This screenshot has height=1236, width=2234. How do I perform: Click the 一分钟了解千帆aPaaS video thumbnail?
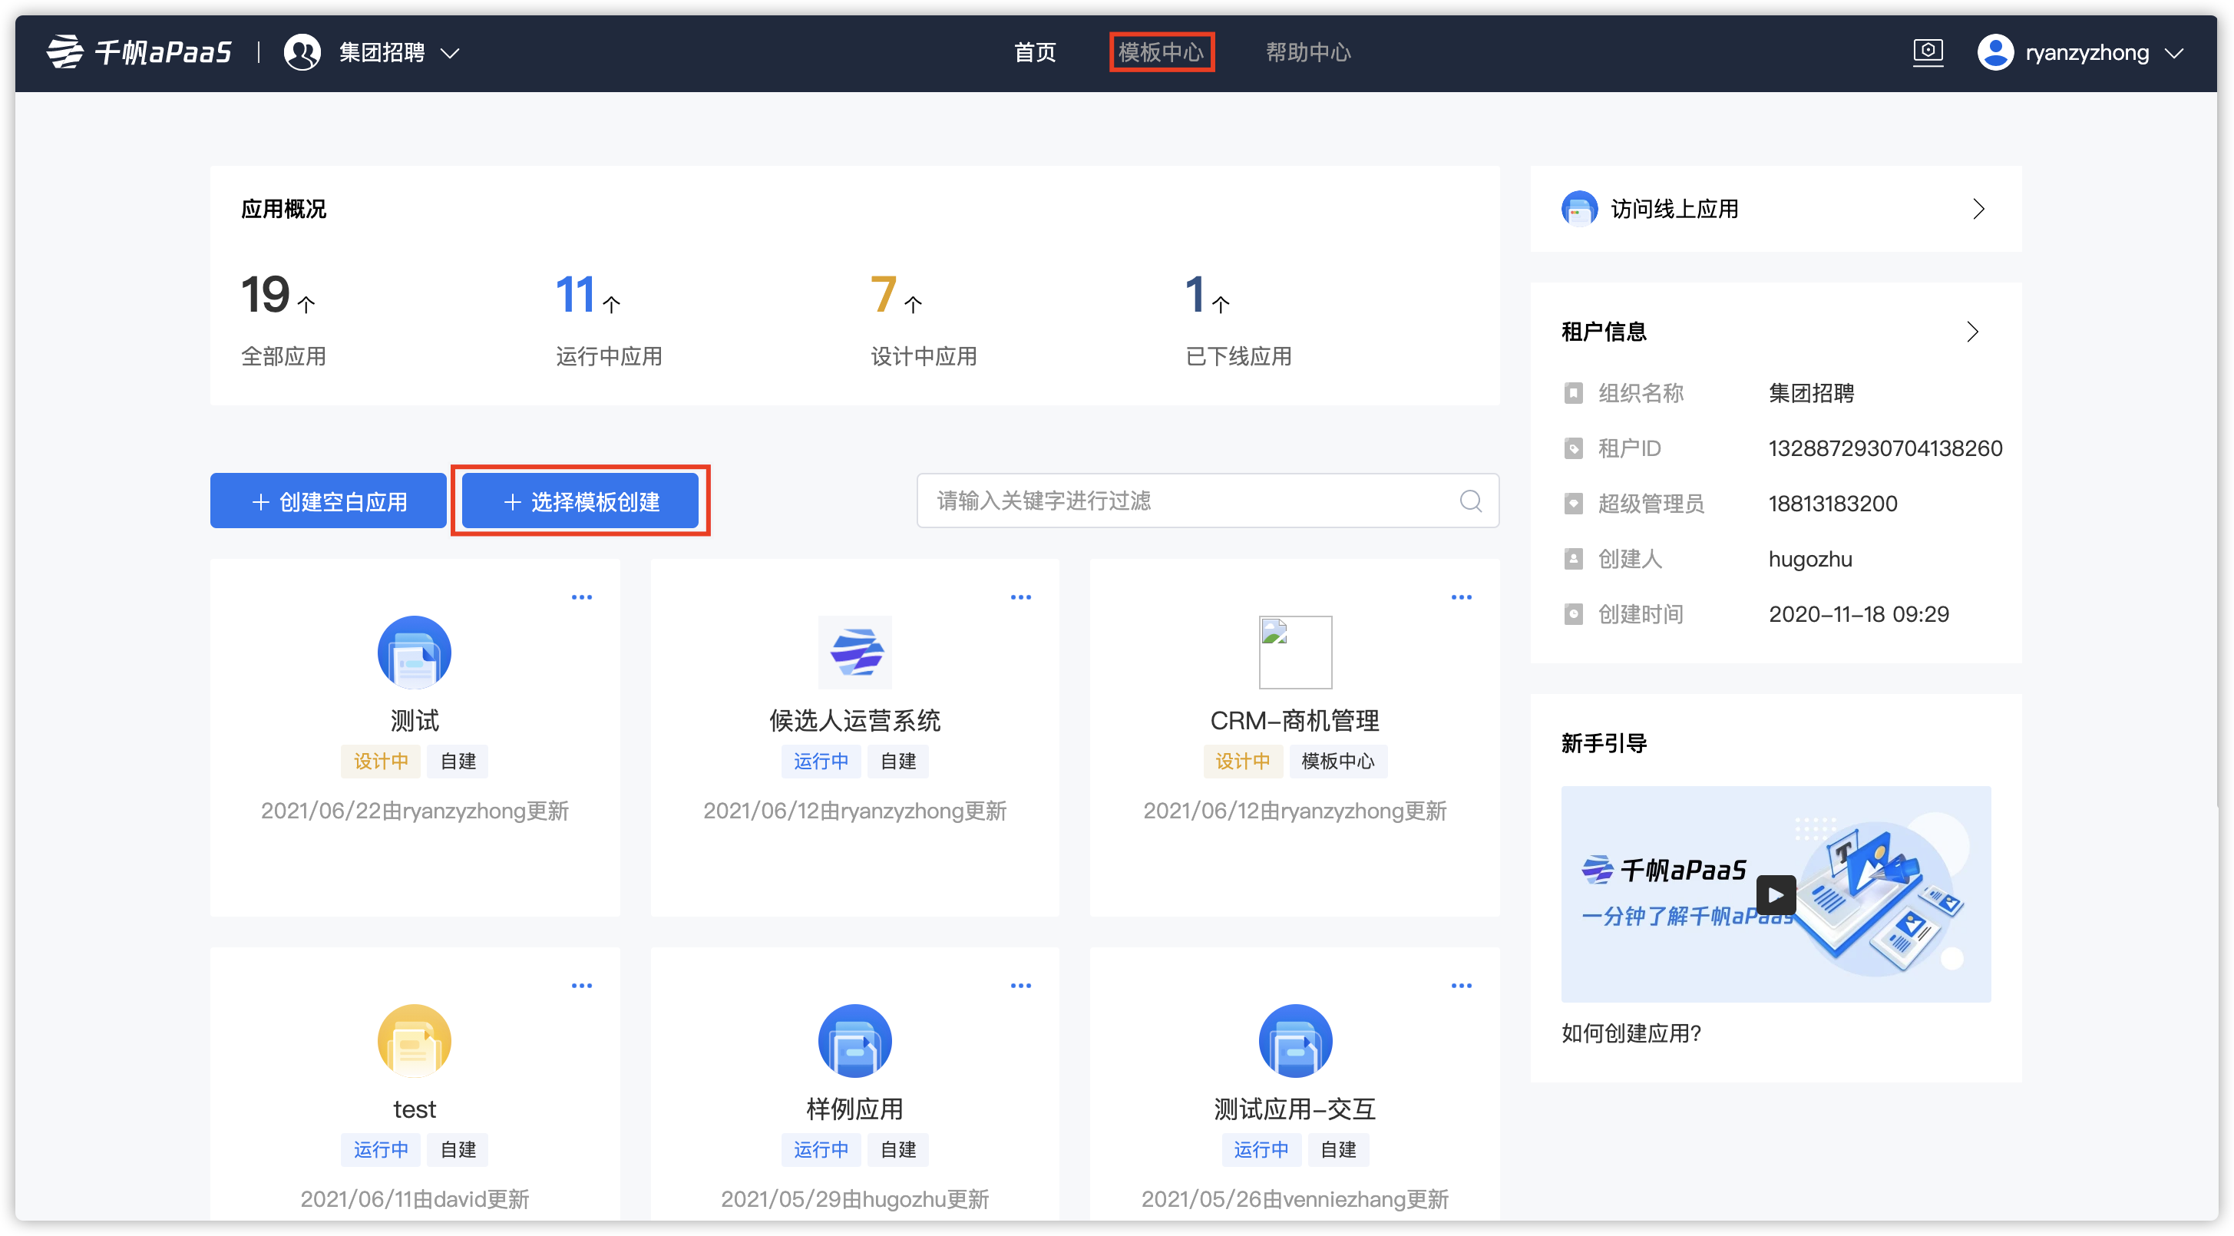coord(1775,894)
